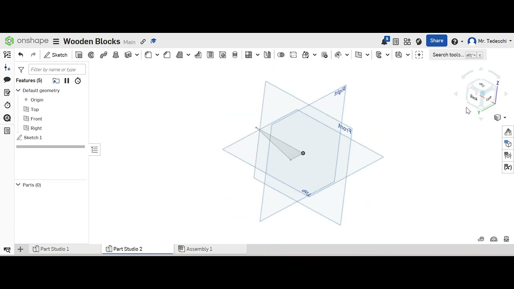This screenshot has width=514, height=289.
Task: Open the filter funnel in features panel
Action: coord(21,69)
